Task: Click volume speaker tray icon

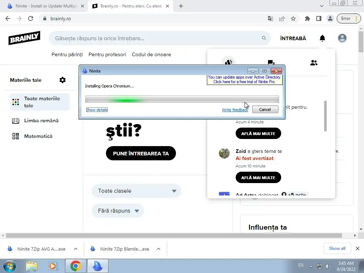Action: (x=328, y=266)
